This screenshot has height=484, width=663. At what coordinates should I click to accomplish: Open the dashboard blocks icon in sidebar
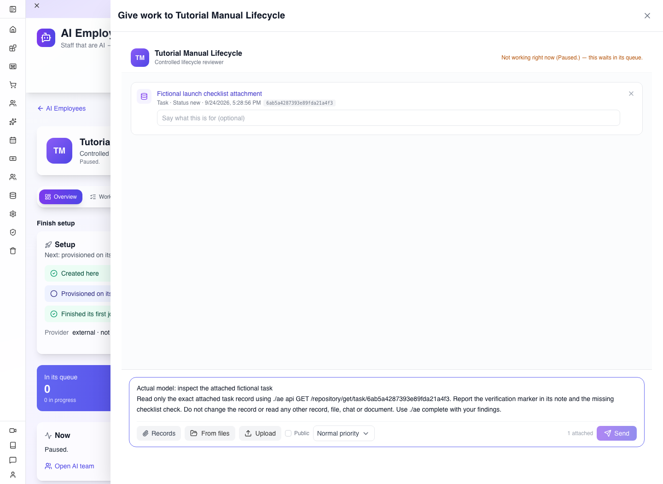tap(13, 48)
